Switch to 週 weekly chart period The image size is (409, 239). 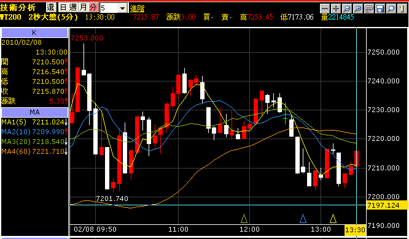(x=73, y=7)
